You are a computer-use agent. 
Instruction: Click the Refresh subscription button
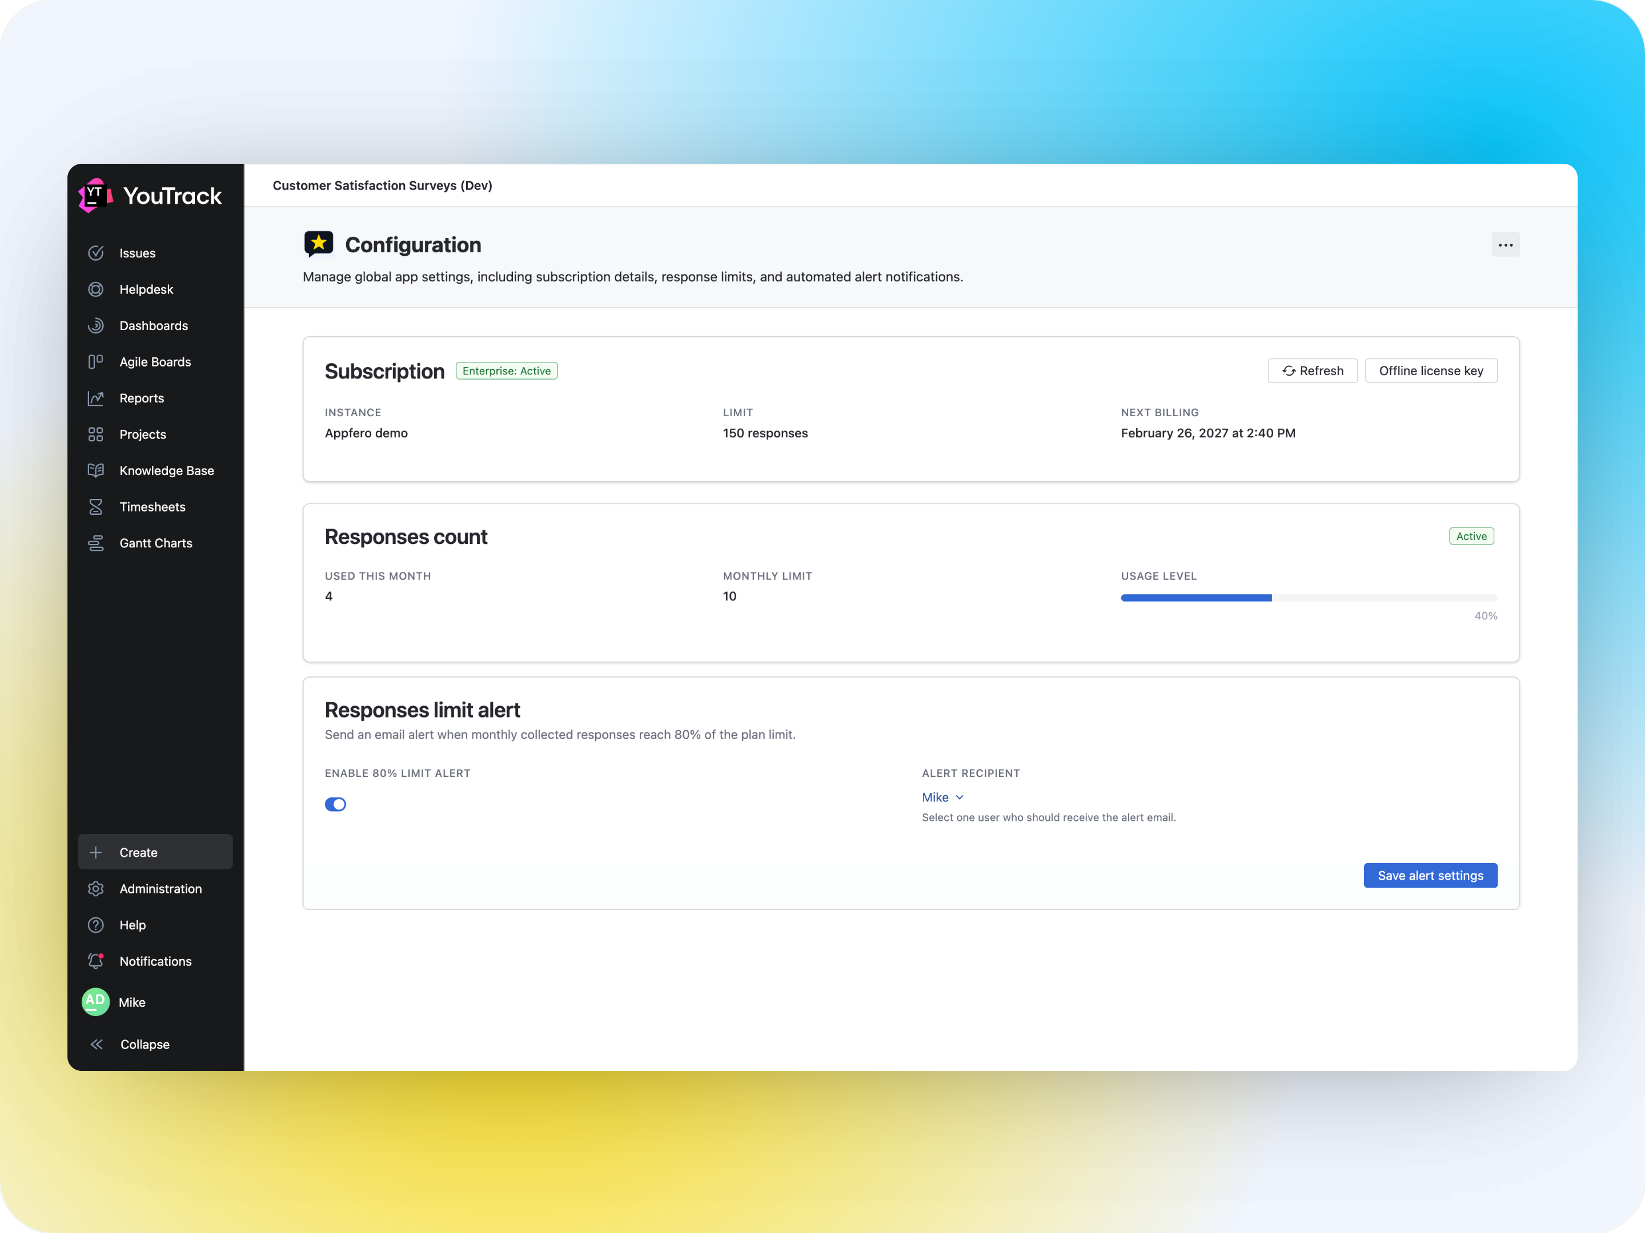pyautogui.click(x=1312, y=371)
